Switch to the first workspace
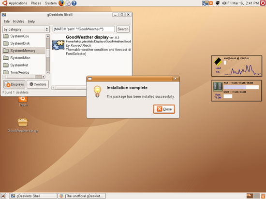The width and height of the screenshot is (266, 199). [x=250, y=196]
